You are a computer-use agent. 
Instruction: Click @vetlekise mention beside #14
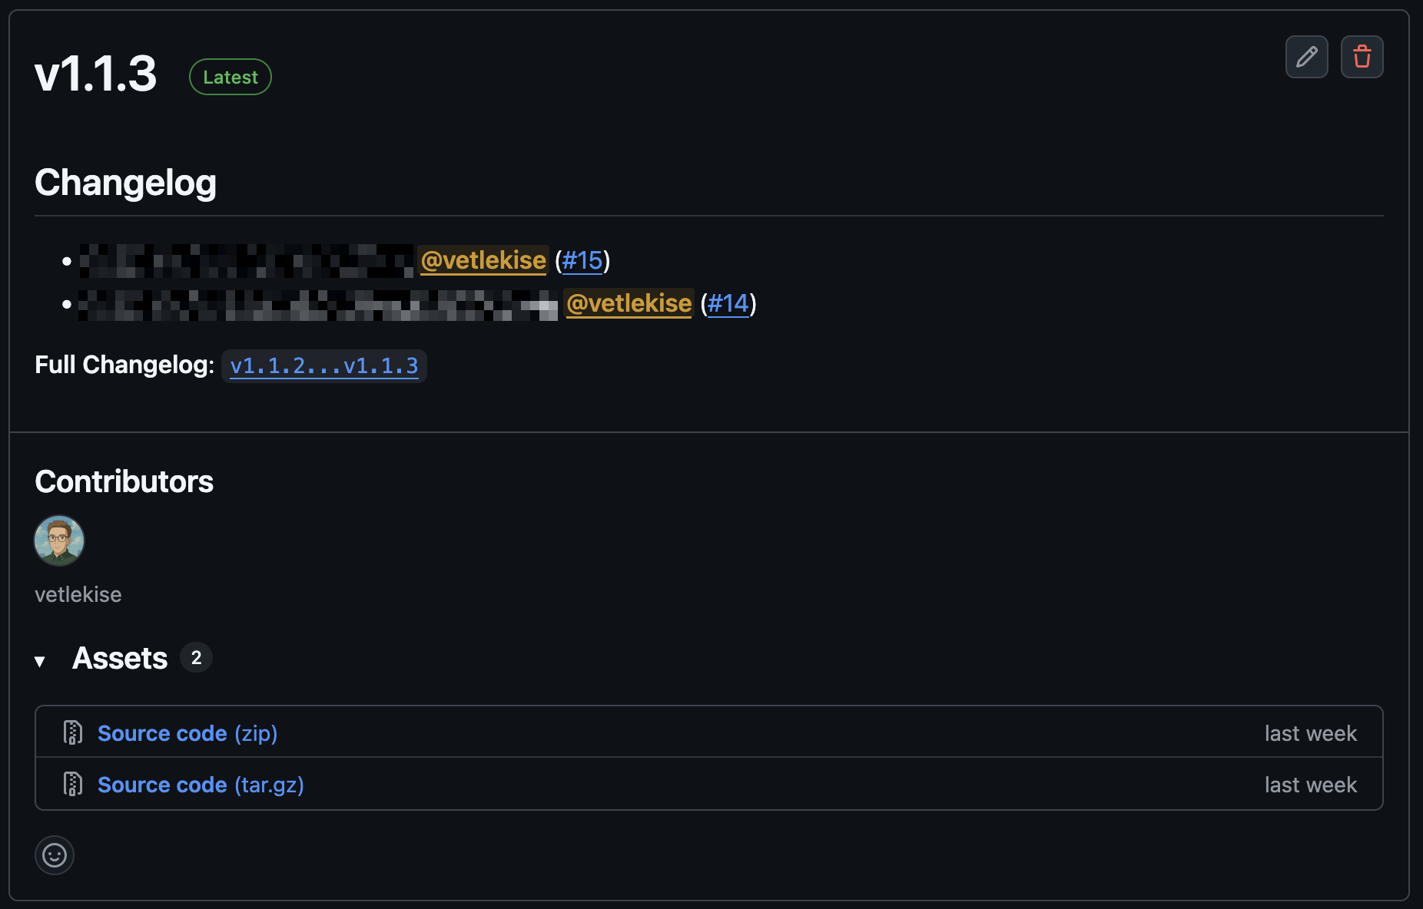tap(629, 304)
